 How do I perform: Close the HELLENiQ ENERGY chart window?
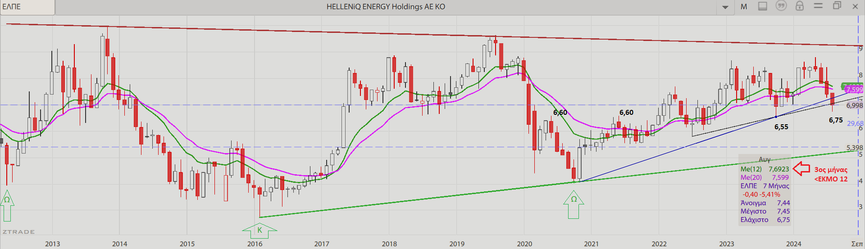(855, 6)
